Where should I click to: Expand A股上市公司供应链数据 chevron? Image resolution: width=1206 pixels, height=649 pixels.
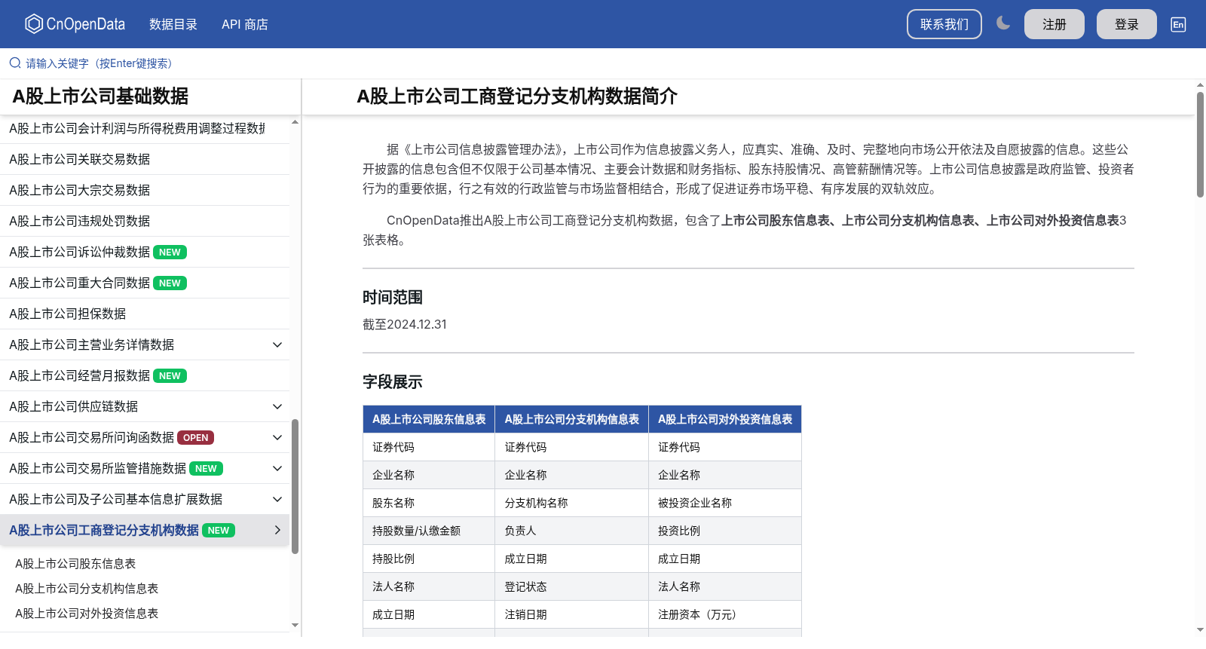tap(277, 406)
